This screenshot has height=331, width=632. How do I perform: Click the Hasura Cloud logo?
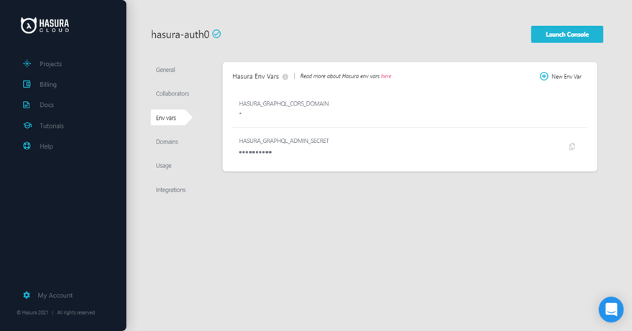coord(45,25)
